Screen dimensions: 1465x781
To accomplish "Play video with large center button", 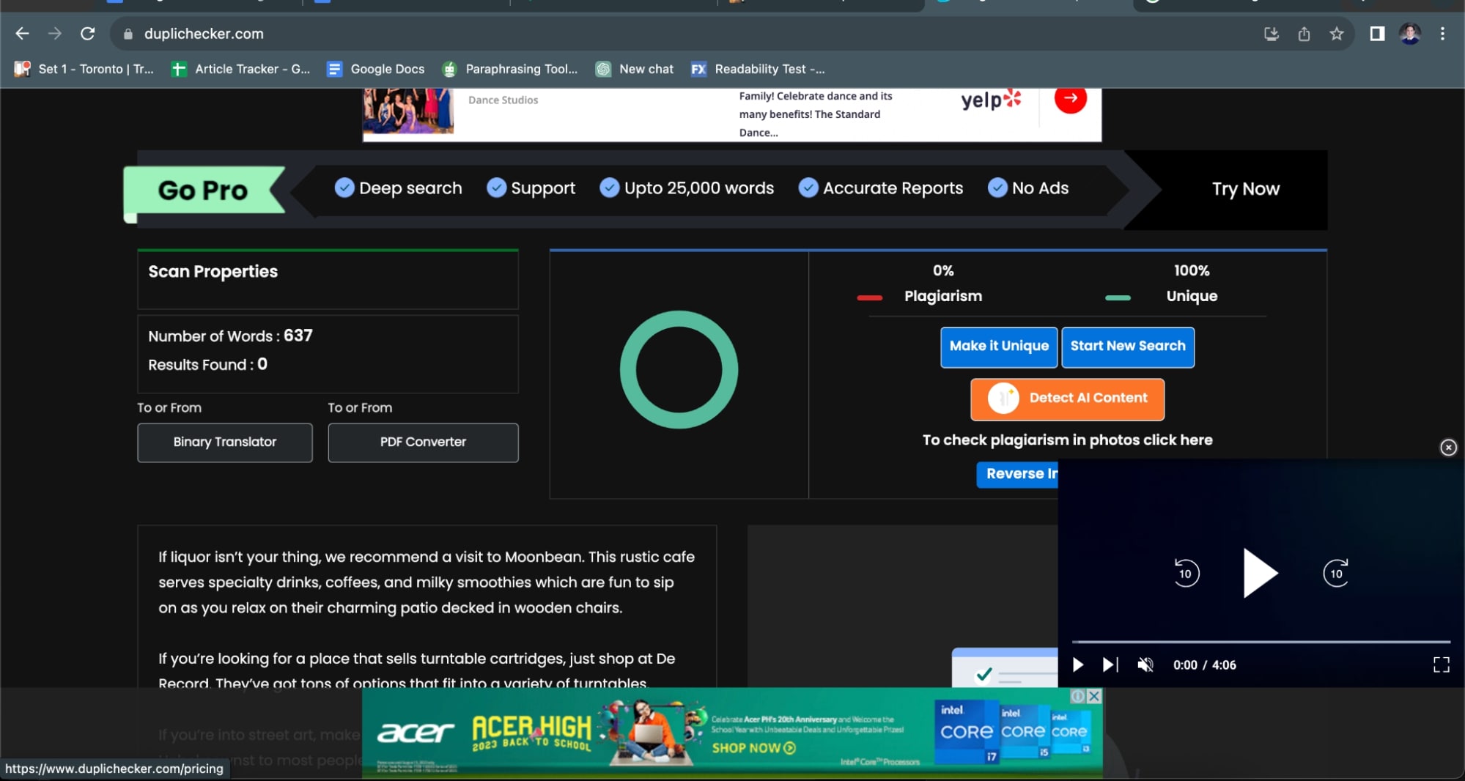I will tap(1260, 573).
